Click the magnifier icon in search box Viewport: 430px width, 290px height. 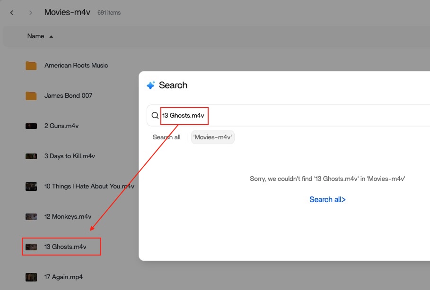pos(155,115)
